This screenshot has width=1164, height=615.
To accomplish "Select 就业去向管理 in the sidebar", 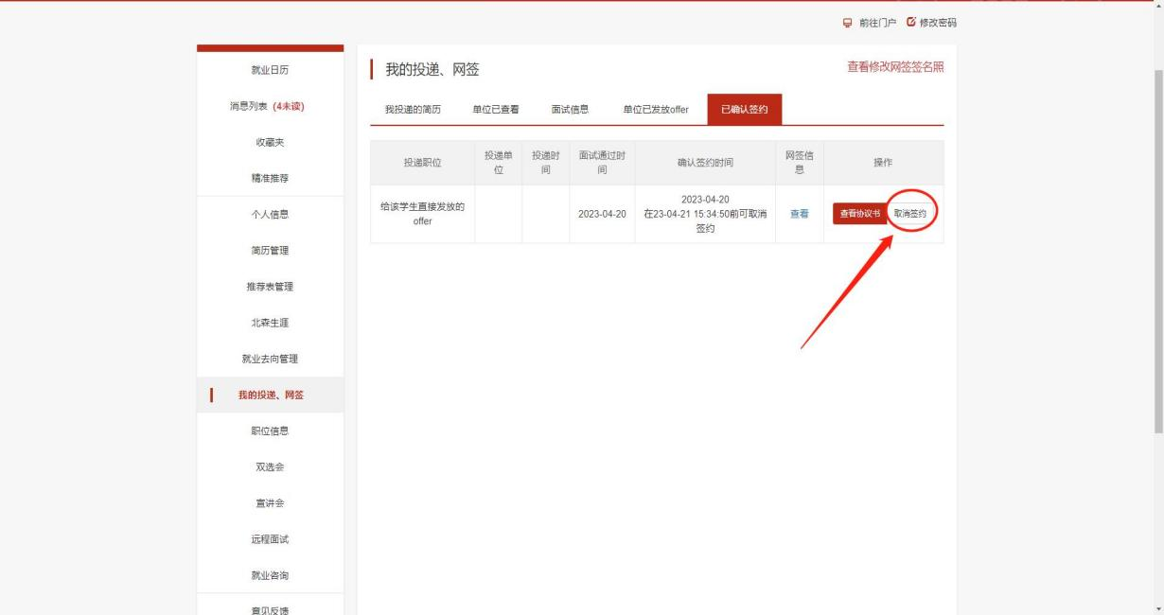I will point(270,359).
